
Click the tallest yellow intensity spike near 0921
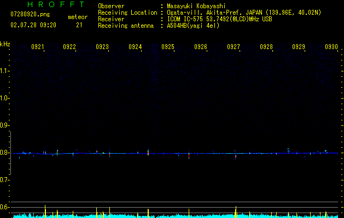[x=45, y=211]
